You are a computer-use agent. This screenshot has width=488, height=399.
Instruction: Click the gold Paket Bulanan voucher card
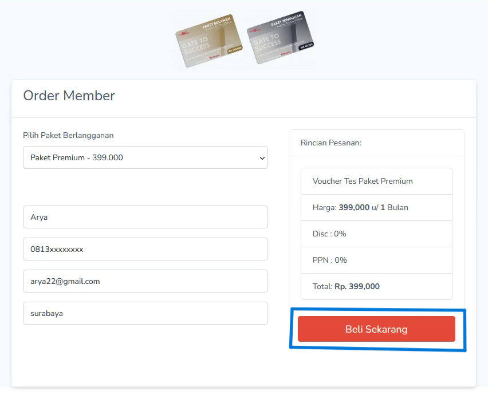(x=209, y=41)
